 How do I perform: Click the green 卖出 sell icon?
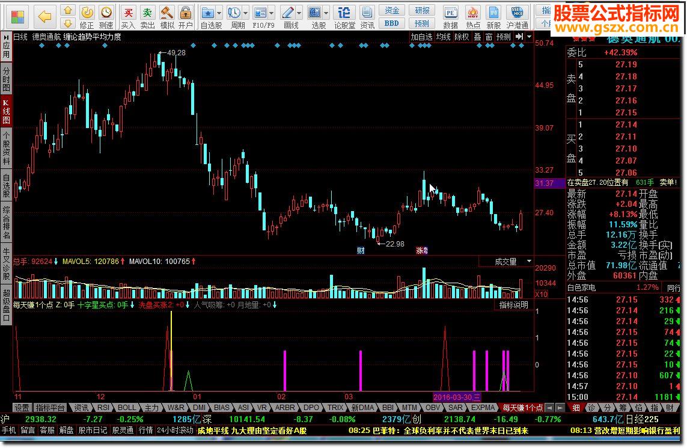point(147,17)
